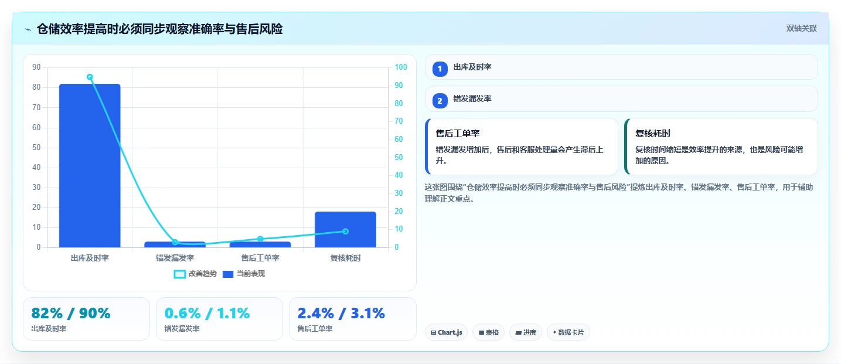
Task: Click the 数据卡片 tag
Action: point(568,332)
